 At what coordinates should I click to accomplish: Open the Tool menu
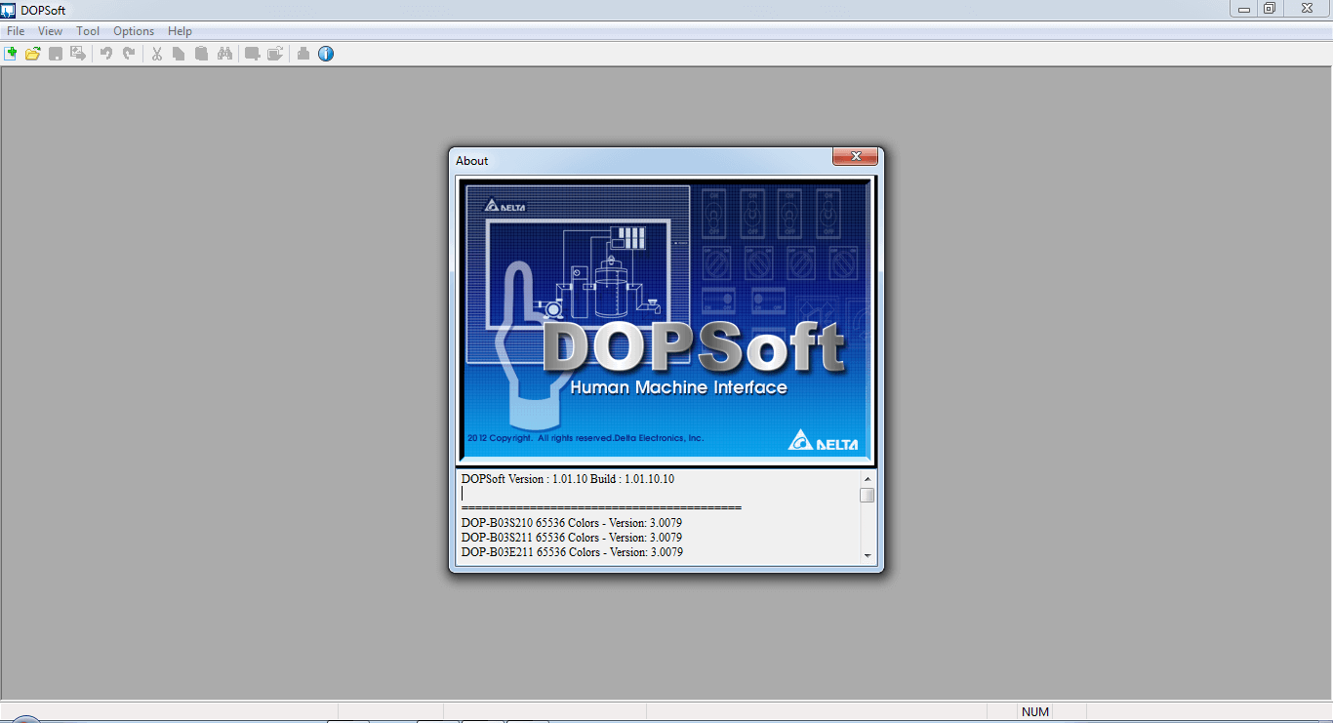tap(88, 31)
